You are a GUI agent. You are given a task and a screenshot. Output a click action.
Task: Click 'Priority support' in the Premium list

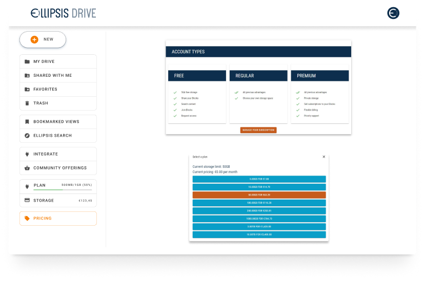311,116
